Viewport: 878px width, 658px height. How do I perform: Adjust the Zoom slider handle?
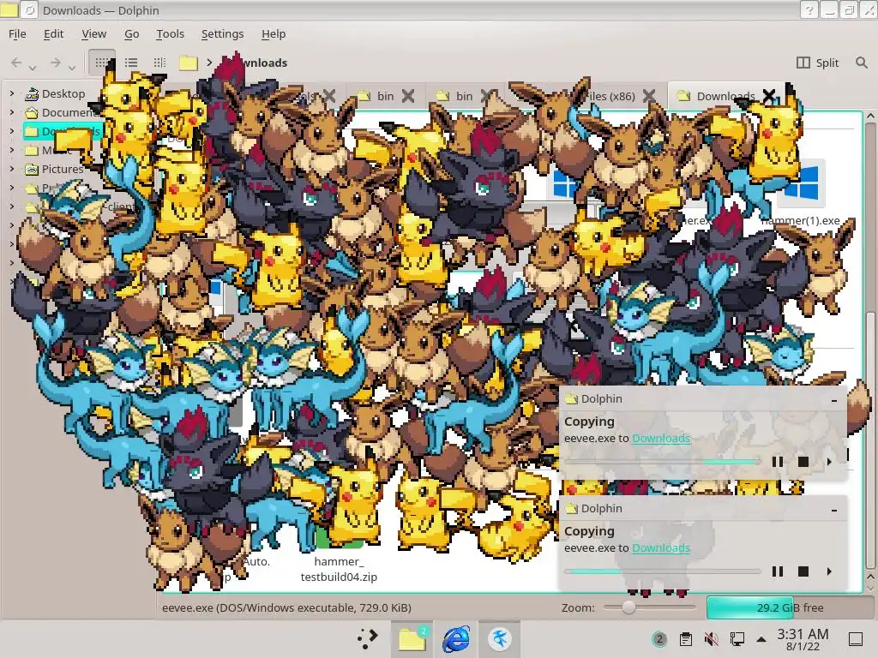(x=628, y=607)
